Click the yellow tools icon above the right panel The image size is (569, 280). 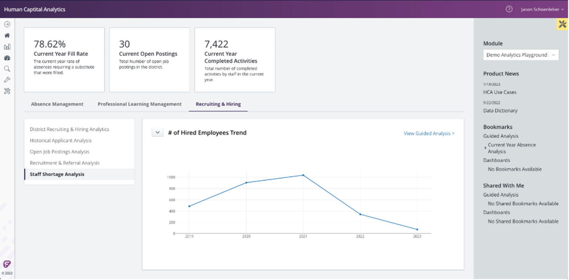point(562,24)
